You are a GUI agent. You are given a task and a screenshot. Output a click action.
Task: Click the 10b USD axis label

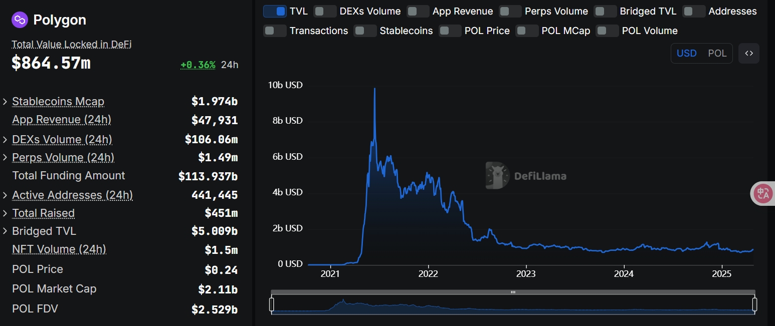[285, 85]
